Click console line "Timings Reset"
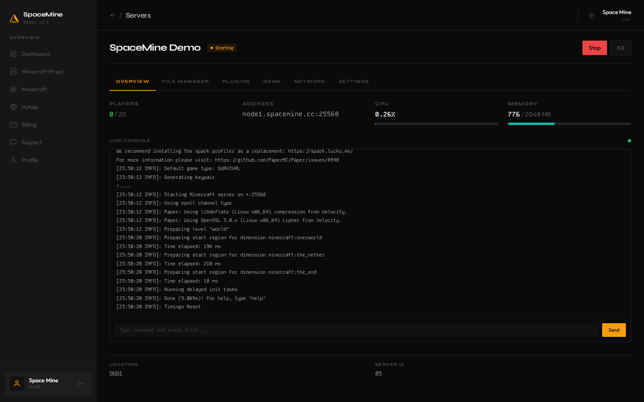This screenshot has height=402, width=644. [x=159, y=307]
